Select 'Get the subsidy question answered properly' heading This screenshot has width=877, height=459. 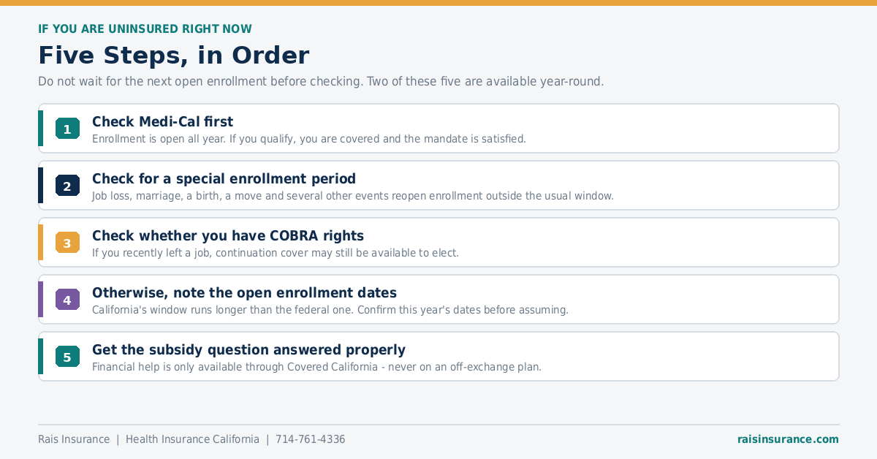click(248, 350)
